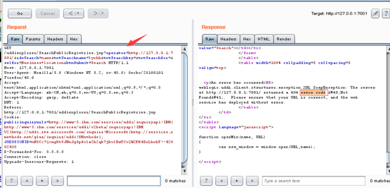Open the Hex tab in Request panel
This screenshot has width=390, height=188.
click(74, 39)
